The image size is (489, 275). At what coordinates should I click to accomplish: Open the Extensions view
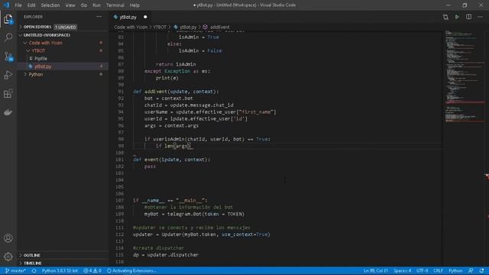click(x=8, y=93)
